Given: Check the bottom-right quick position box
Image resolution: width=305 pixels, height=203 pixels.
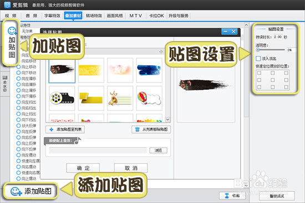Looking at the screenshot, I should click(286, 87).
